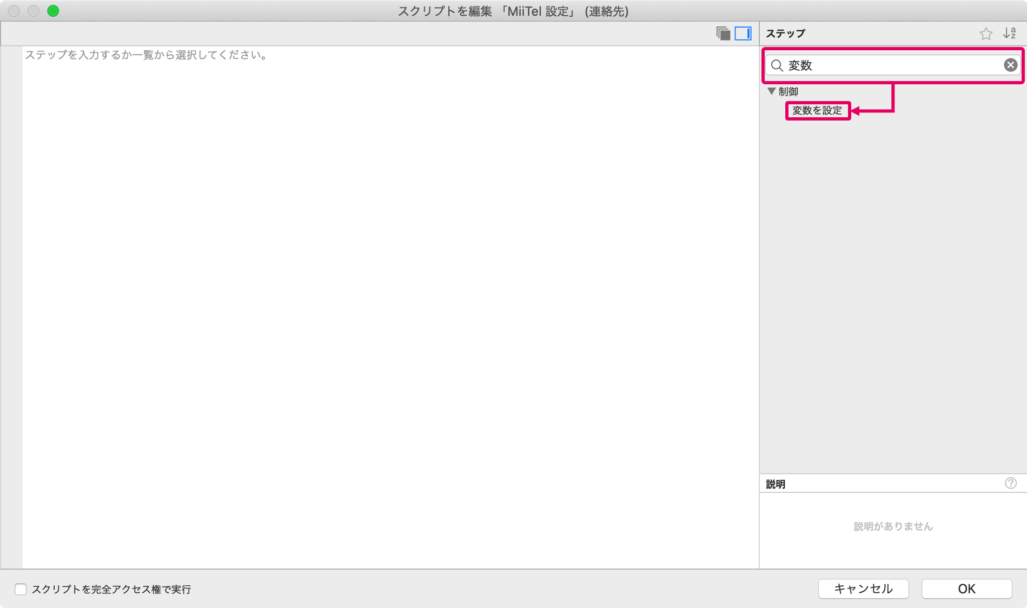Screen dimensions: 1027x608
Task: Select the 変数を設定 step
Action: 817,111
